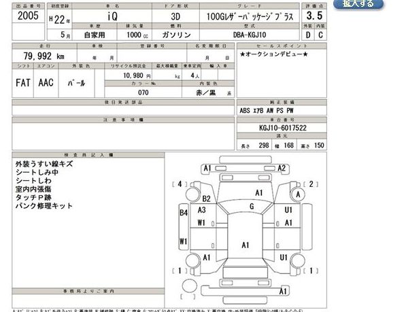Screen dimensions: 408x312
Task: Click the B2 damage mark on diagram
Action: (x=205, y=198)
